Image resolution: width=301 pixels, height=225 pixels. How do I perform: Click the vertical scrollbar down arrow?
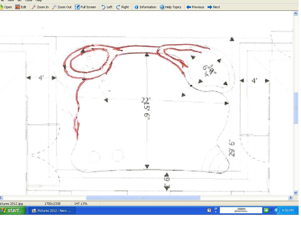(295, 193)
